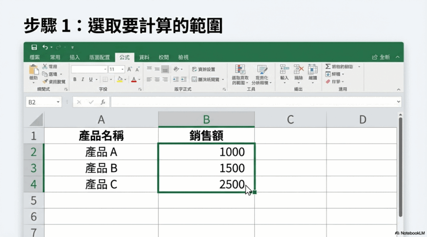Switch to the 校閱 tab
The image size is (427, 237).
click(163, 57)
